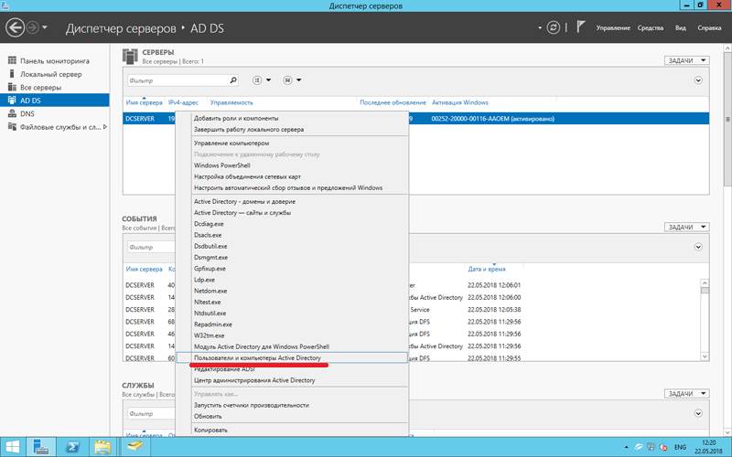732x457 pixels.
Task: Choose Windows PowerShell in context menu
Action: click(x=220, y=165)
